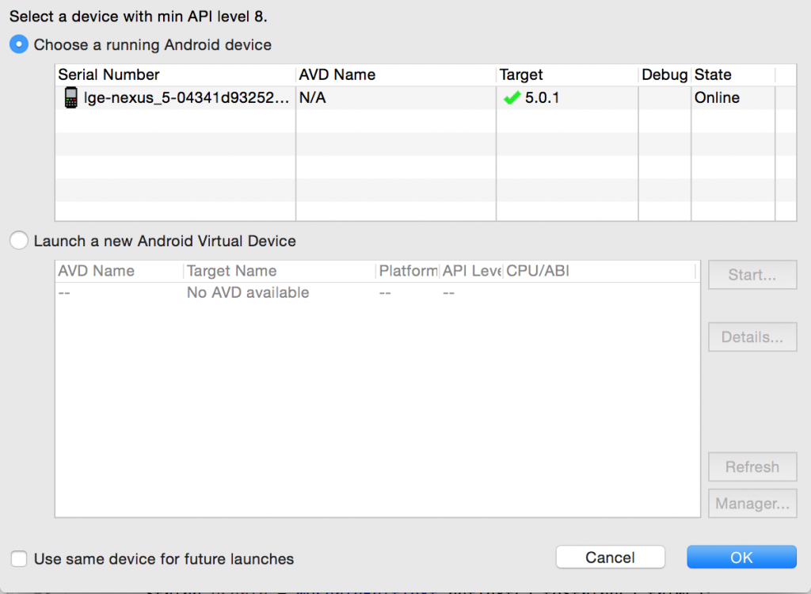Click the phone device icon in the list
This screenshot has width=811, height=594.
pyautogui.click(x=70, y=98)
